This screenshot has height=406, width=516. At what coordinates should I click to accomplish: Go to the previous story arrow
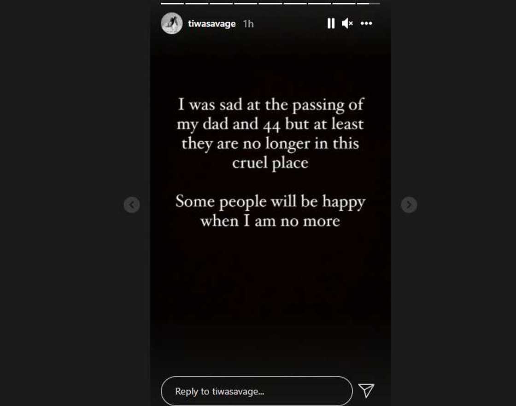pyautogui.click(x=132, y=205)
